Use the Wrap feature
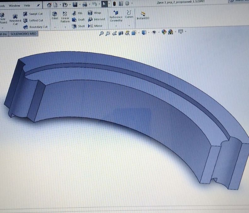249x213 pixels. (x=94, y=13)
